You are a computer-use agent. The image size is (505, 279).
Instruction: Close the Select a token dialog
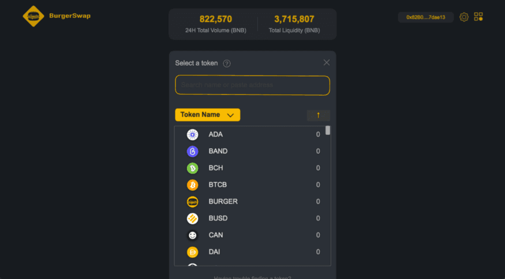[327, 62]
